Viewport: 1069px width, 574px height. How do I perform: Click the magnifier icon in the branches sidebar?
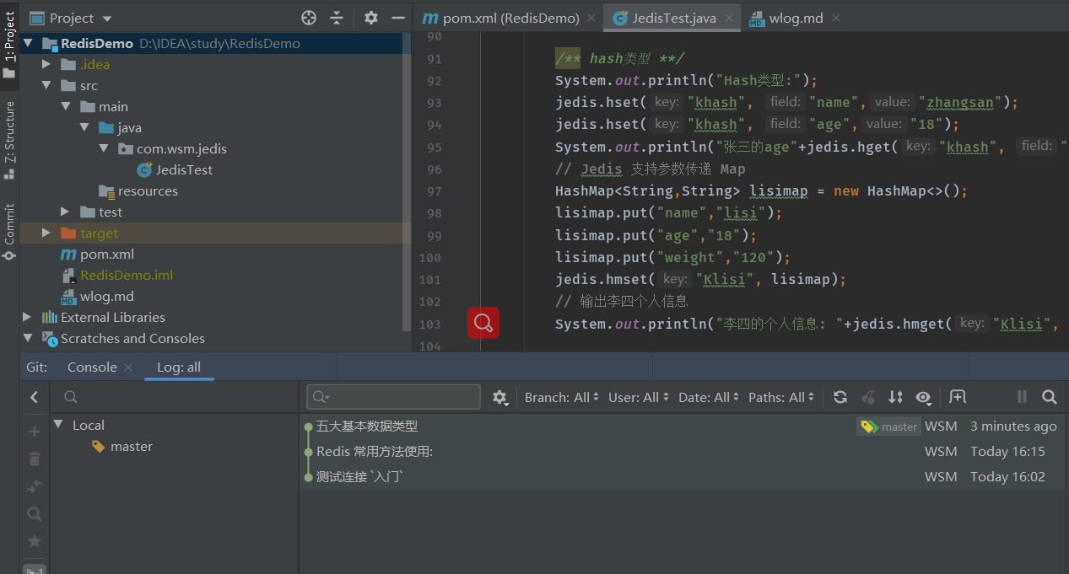tap(35, 513)
